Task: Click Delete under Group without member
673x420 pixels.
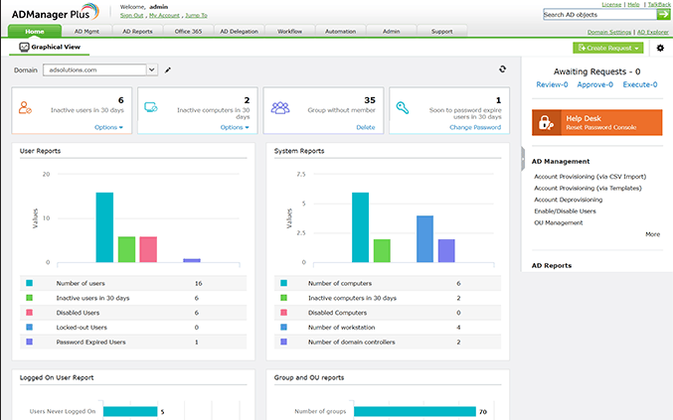Action: pos(366,127)
